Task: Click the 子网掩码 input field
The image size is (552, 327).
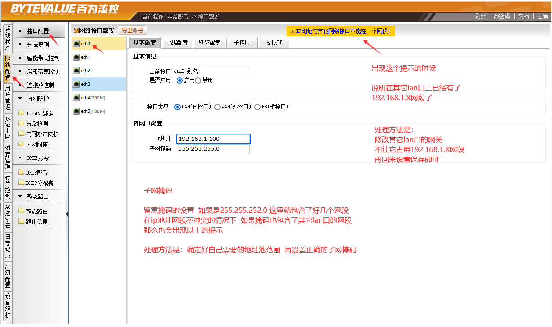Action: [x=213, y=149]
